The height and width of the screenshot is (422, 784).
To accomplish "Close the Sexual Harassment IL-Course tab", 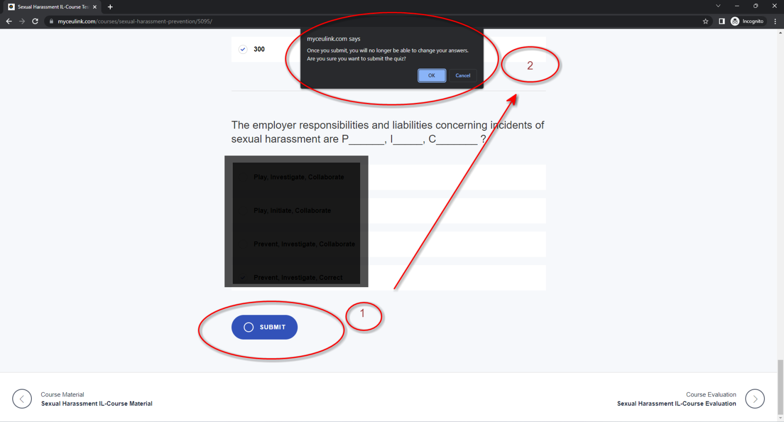I will [95, 7].
